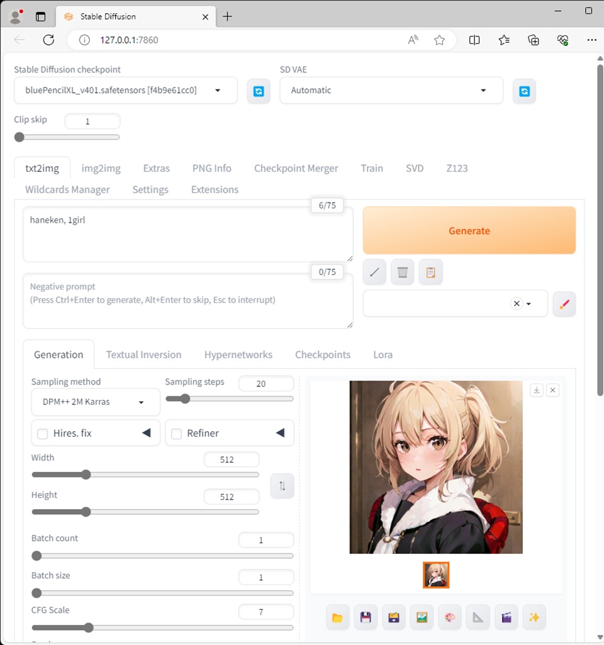This screenshot has height=645, width=604.
Task: Switch to the img2img tab
Action: point(101,168)
